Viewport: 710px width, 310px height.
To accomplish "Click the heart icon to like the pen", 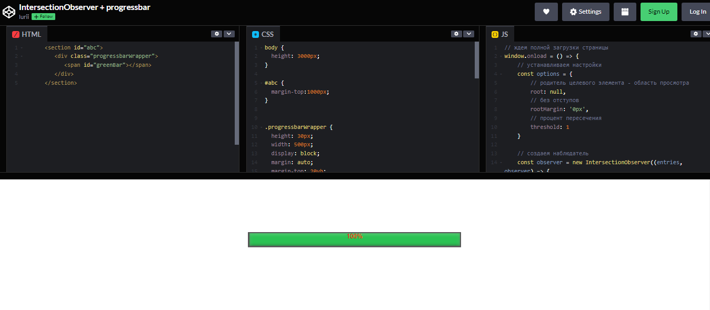I will [x=546, y=11].
